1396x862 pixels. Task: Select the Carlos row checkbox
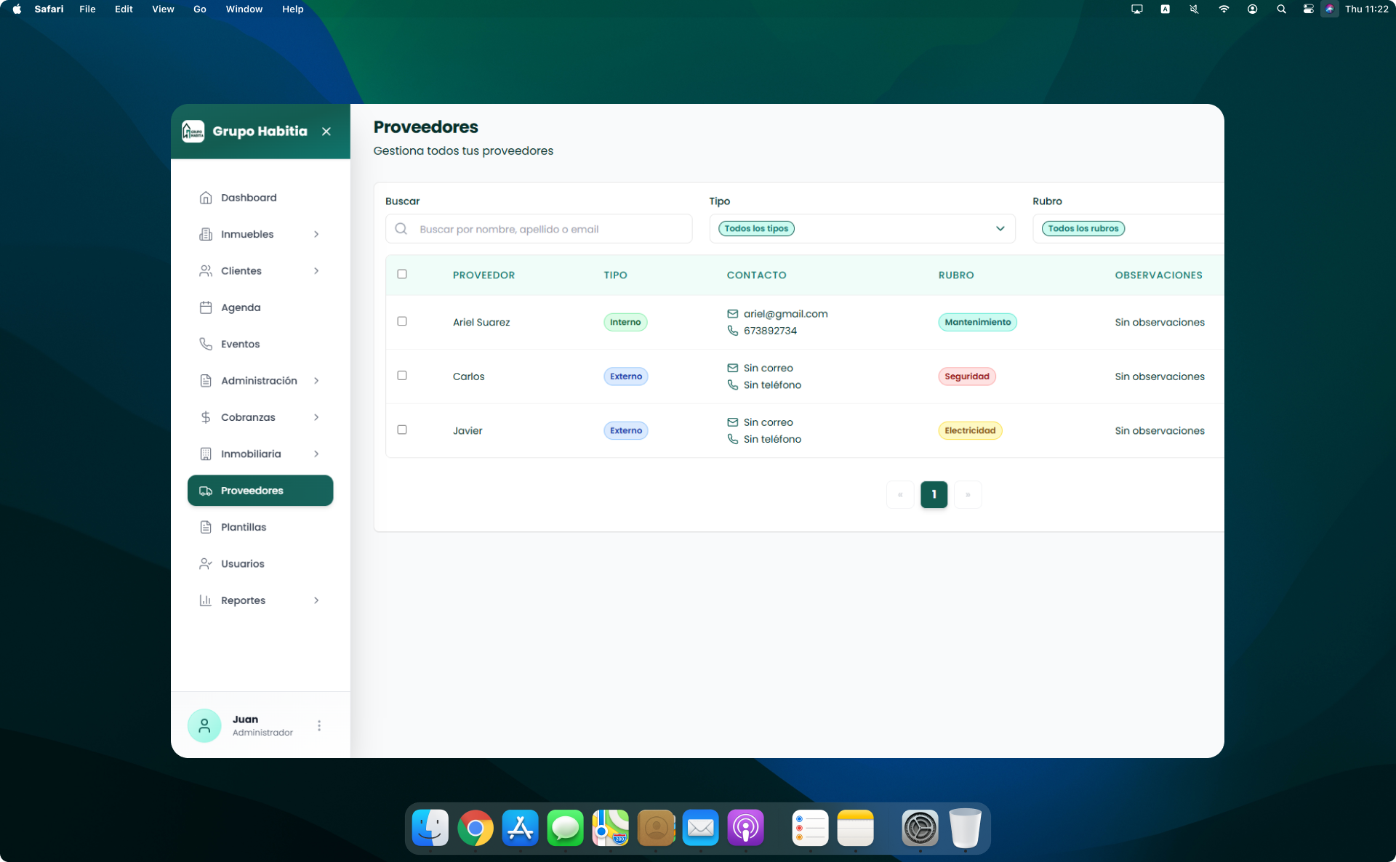click(x=402, y=376)
